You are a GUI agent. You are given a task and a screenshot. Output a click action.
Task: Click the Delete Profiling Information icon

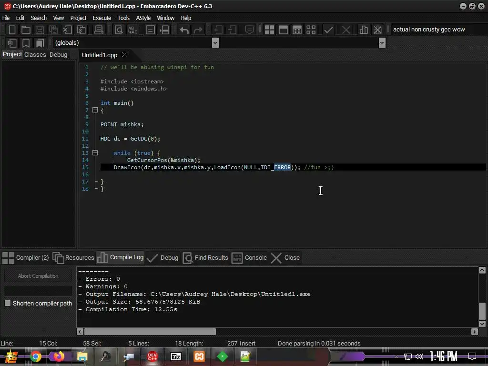coord(377,30)
